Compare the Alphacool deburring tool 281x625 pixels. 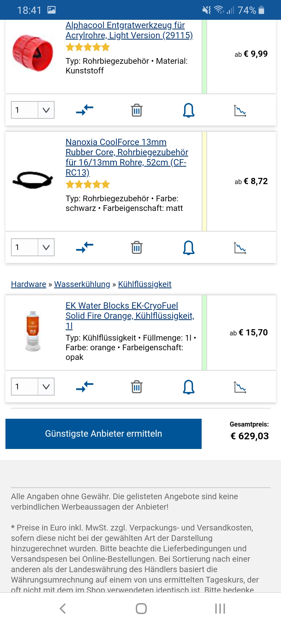pos(85,110)
